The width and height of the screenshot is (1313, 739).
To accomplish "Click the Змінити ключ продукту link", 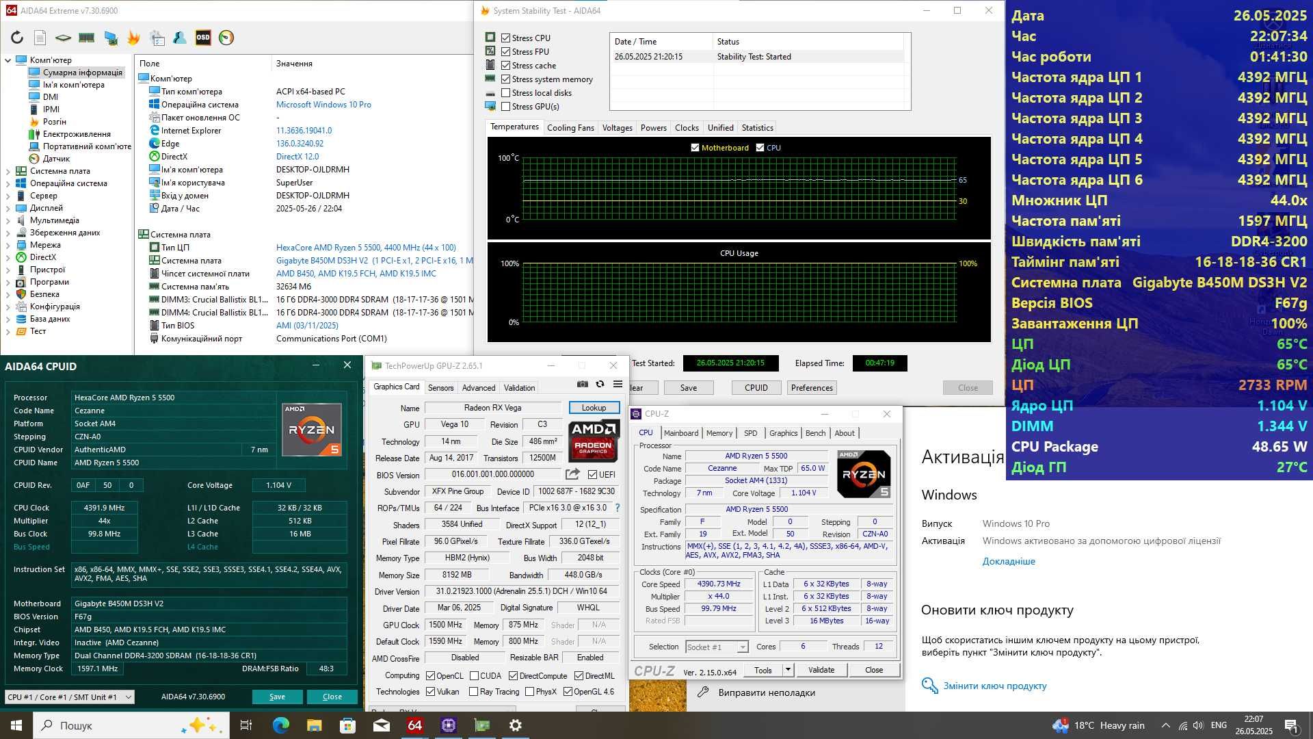I will [x=994, y=686].
